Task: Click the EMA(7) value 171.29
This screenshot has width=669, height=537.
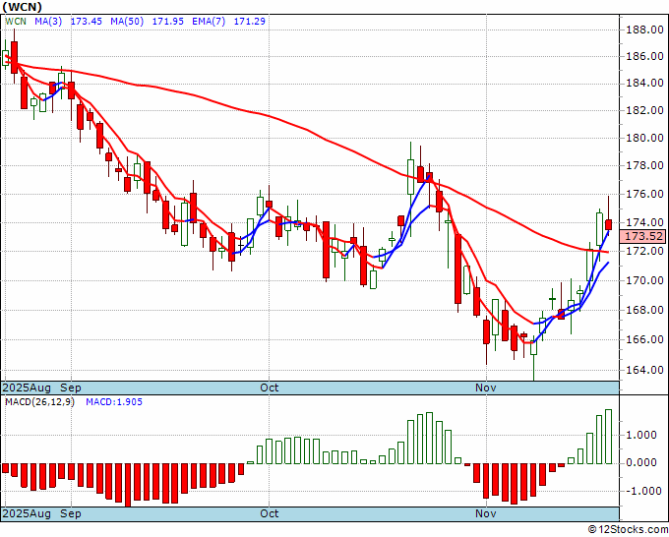Action: pyautogui.click(x=250, y=21)
